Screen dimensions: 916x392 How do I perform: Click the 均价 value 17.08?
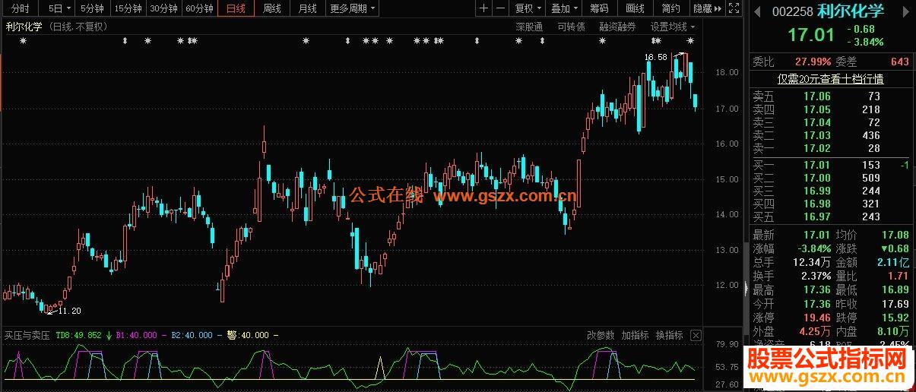[894, 235]
